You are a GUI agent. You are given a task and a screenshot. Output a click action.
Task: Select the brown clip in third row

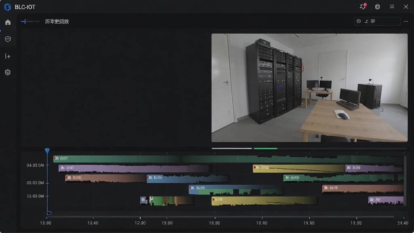coord(106,178)
